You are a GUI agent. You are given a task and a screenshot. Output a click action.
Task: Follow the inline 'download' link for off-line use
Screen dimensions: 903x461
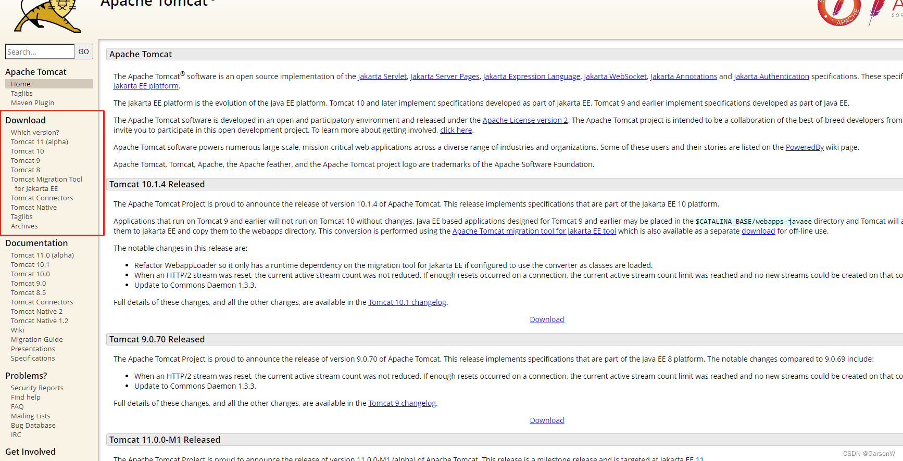pos(758,231)
